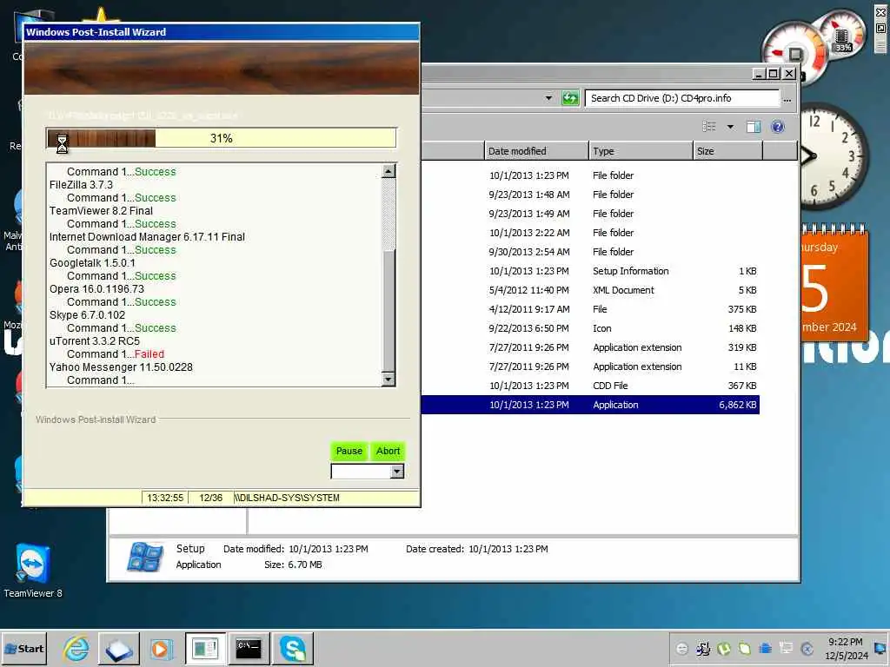Click the network tray icon
This screenshot has width=890, height=667.
(x=786, y=648)
